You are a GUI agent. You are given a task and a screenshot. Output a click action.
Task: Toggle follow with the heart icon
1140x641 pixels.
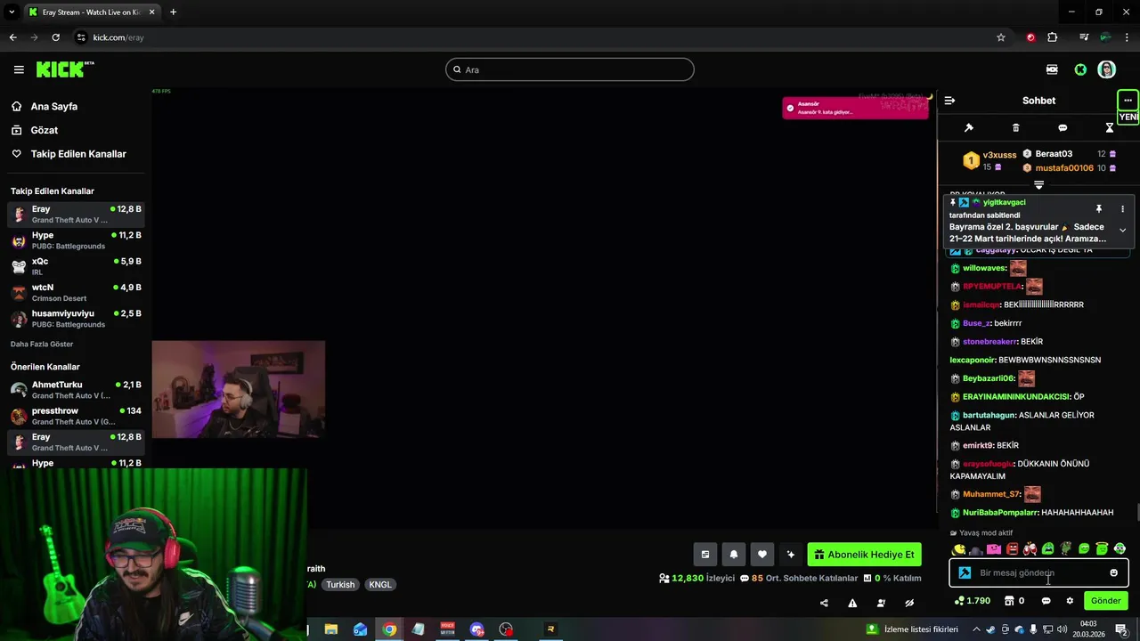pos(762,555)
